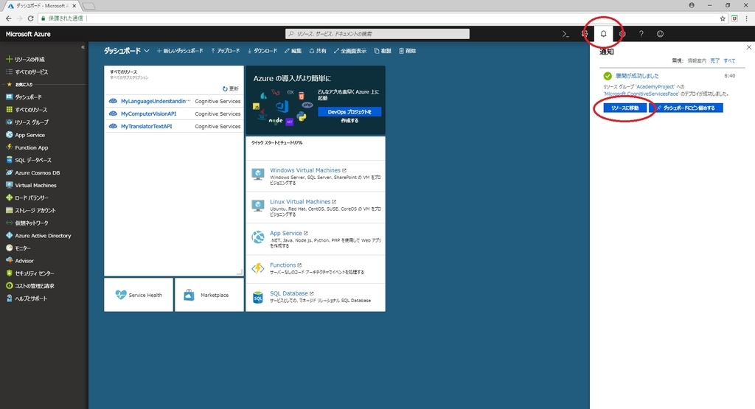Open the 'Microsoft.CognitiveServicesFace' deployment link
This screenshot has width=755, height=409.
(x=641, y=94)
